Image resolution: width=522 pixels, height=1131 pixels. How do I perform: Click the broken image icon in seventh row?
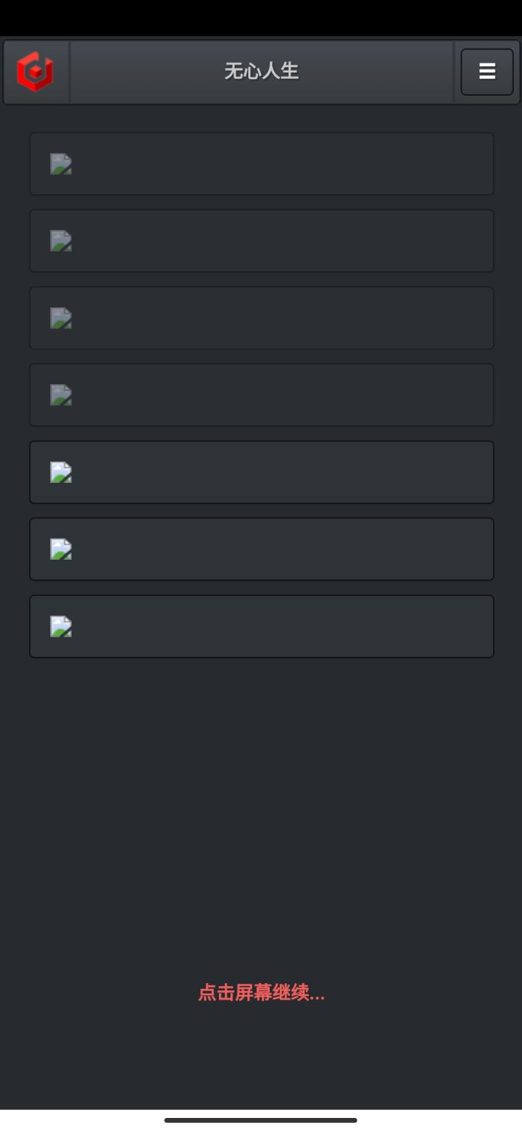61,626
